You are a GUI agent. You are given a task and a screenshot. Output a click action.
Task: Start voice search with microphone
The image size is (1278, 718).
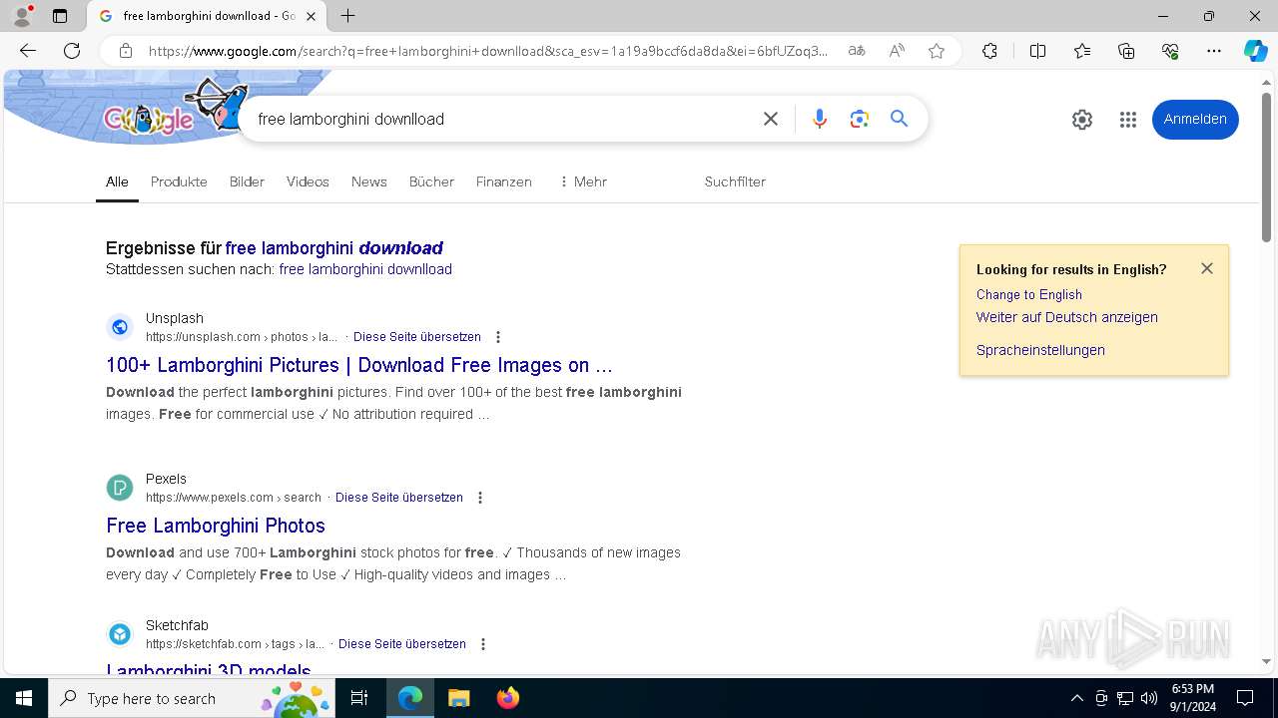pos(820,119)
